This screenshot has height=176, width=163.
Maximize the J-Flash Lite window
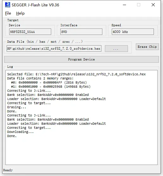139,5
